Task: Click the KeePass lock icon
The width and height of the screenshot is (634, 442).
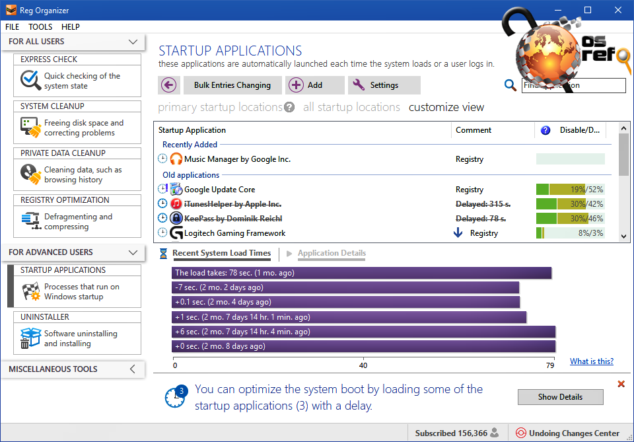Action: [176, 219]
